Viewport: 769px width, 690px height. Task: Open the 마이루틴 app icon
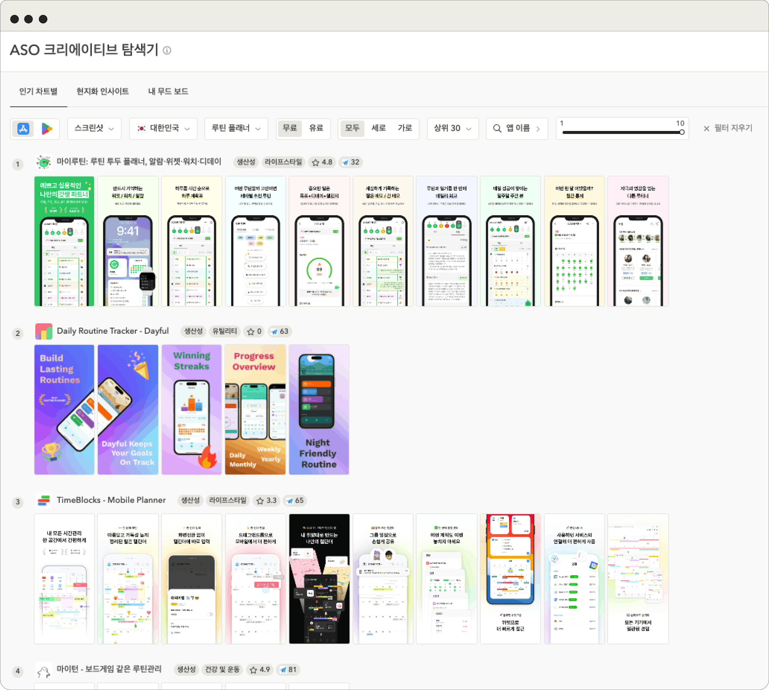click(x=44, y=162)
